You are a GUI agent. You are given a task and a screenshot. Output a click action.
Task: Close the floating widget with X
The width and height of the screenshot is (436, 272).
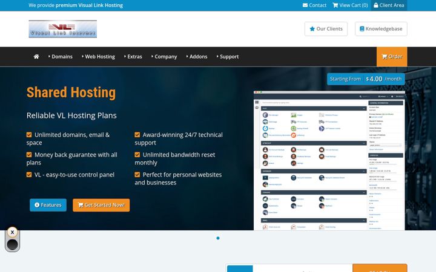[x=12, y=232]
